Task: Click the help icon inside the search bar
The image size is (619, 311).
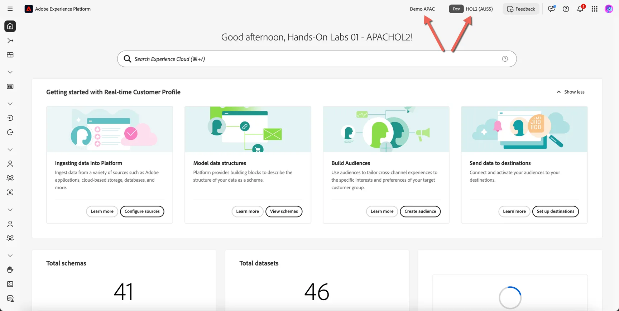Action: click(505, 59)
